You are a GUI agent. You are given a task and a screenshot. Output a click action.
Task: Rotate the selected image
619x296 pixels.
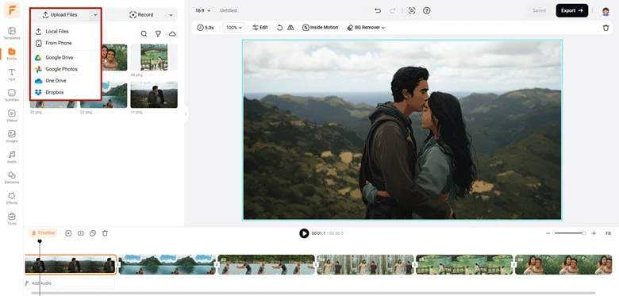[x=280, y=28]
